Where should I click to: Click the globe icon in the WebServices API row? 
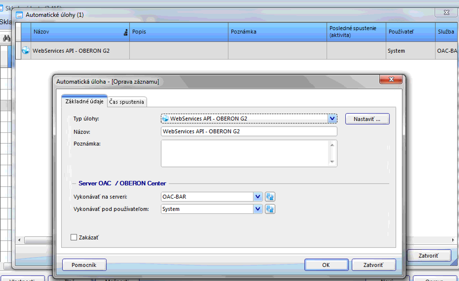(26, 51)
